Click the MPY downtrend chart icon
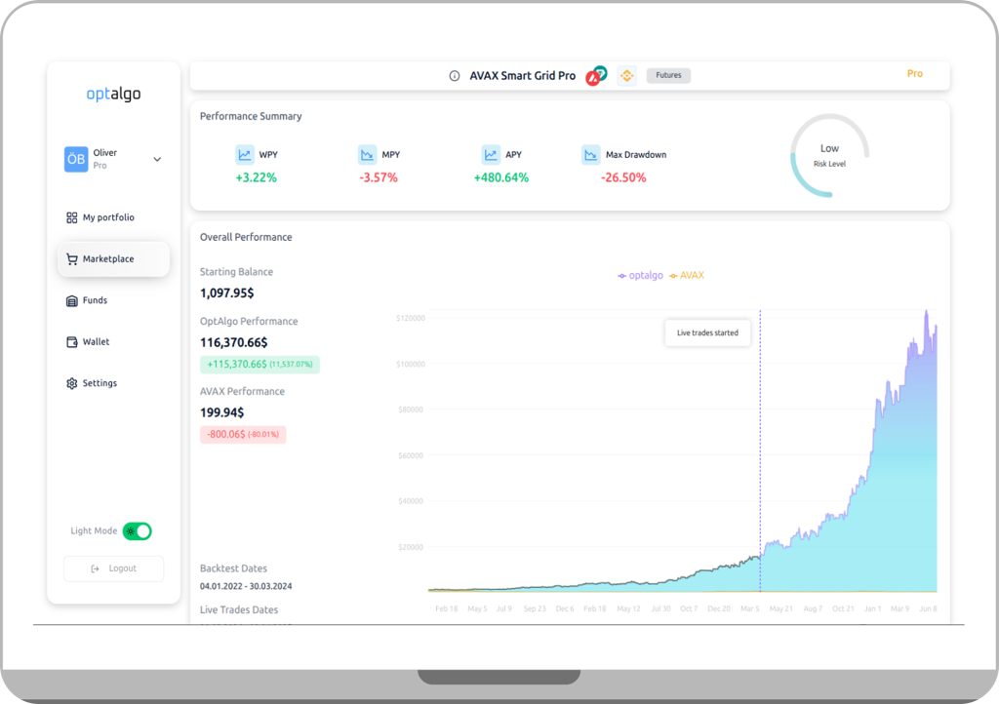 coord(368,155)
